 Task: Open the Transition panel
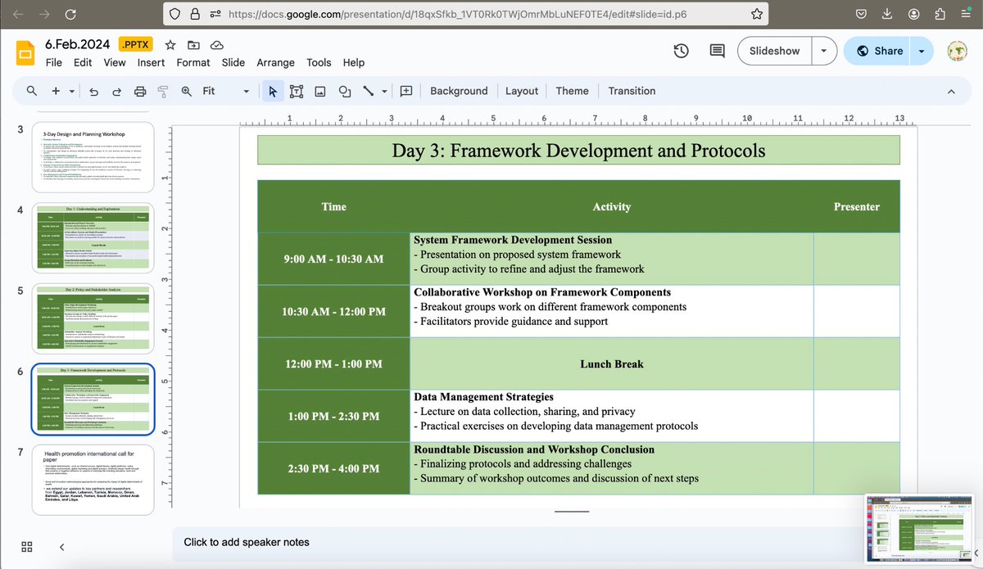(x=631, y=91)
